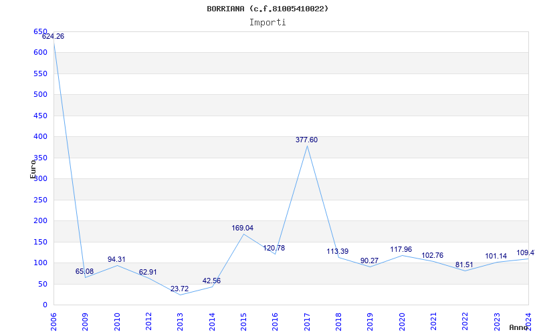Select the 2018 x-axis year label
This screenshot has height=334, width=535.
click(x=338, y=322)
